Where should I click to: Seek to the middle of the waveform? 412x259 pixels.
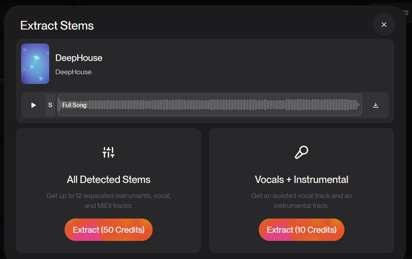point(210,105)
